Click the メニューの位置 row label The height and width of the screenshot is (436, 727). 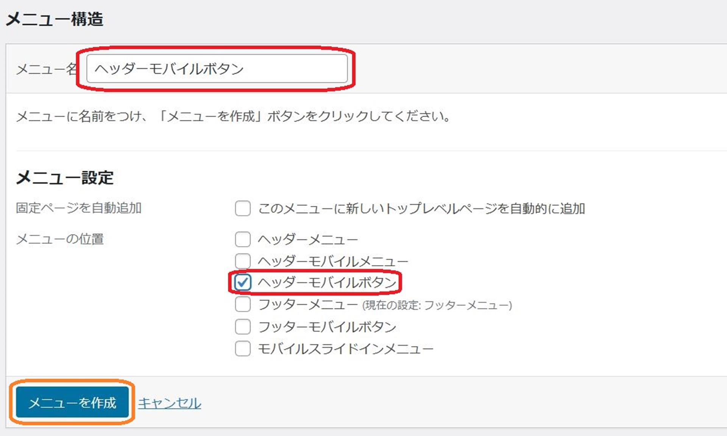point(60,239)
